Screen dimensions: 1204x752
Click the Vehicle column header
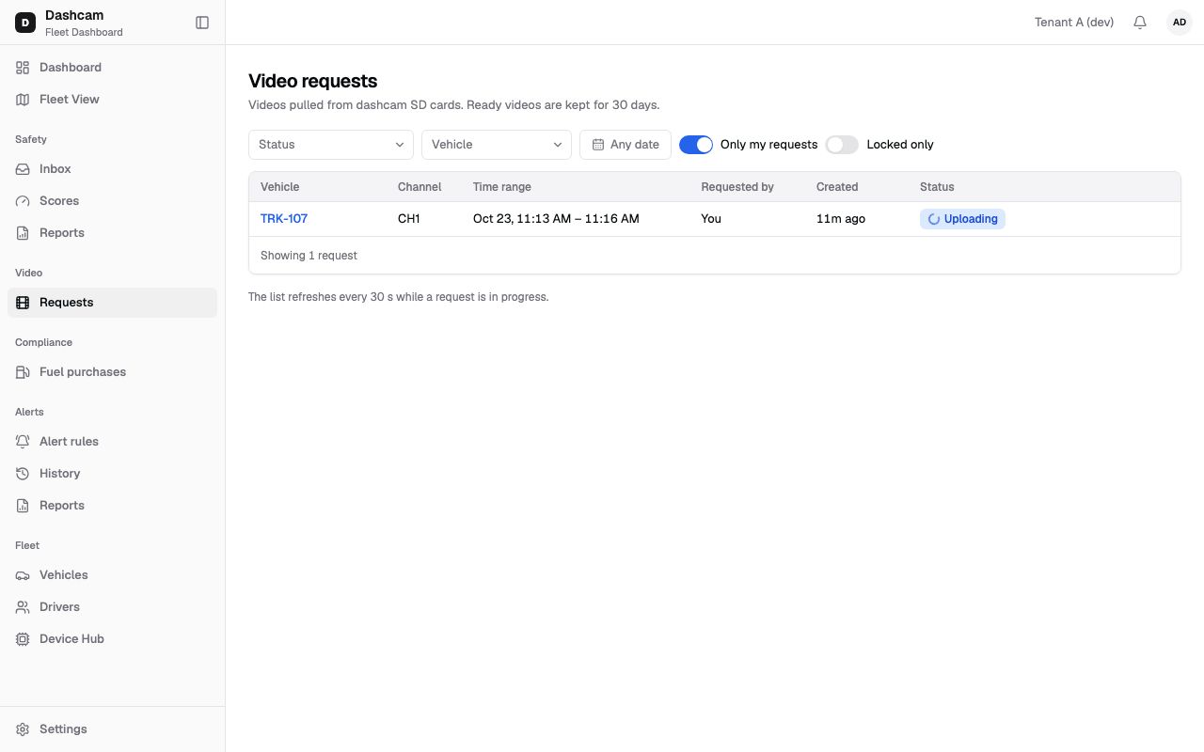tap(280, 187)
